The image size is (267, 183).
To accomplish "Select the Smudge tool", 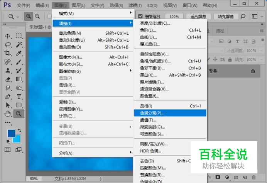I will (x=8, y=88).
